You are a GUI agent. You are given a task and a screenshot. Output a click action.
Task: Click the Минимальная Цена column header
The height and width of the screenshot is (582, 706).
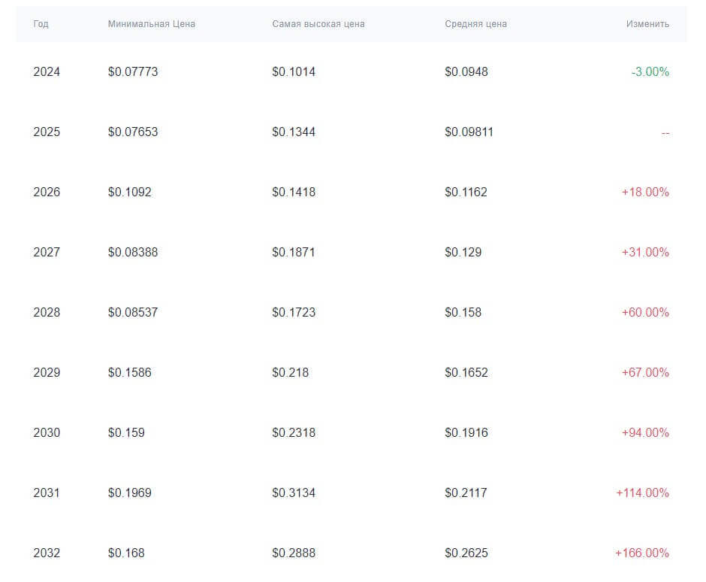click(x=151, y=24)
